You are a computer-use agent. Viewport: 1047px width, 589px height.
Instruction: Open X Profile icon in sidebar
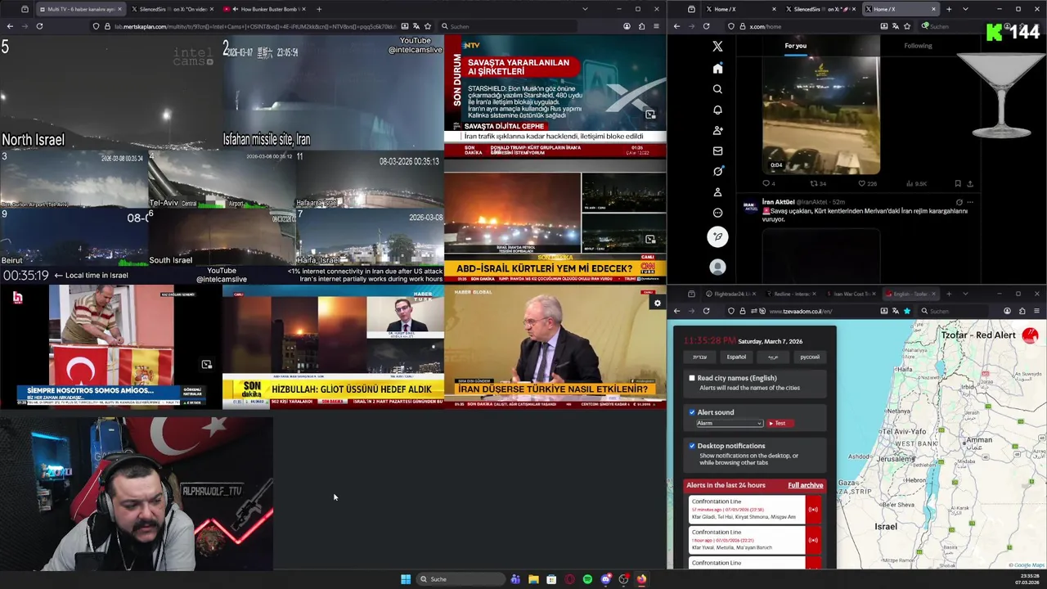pyautogui.click(x=717, y=191)
